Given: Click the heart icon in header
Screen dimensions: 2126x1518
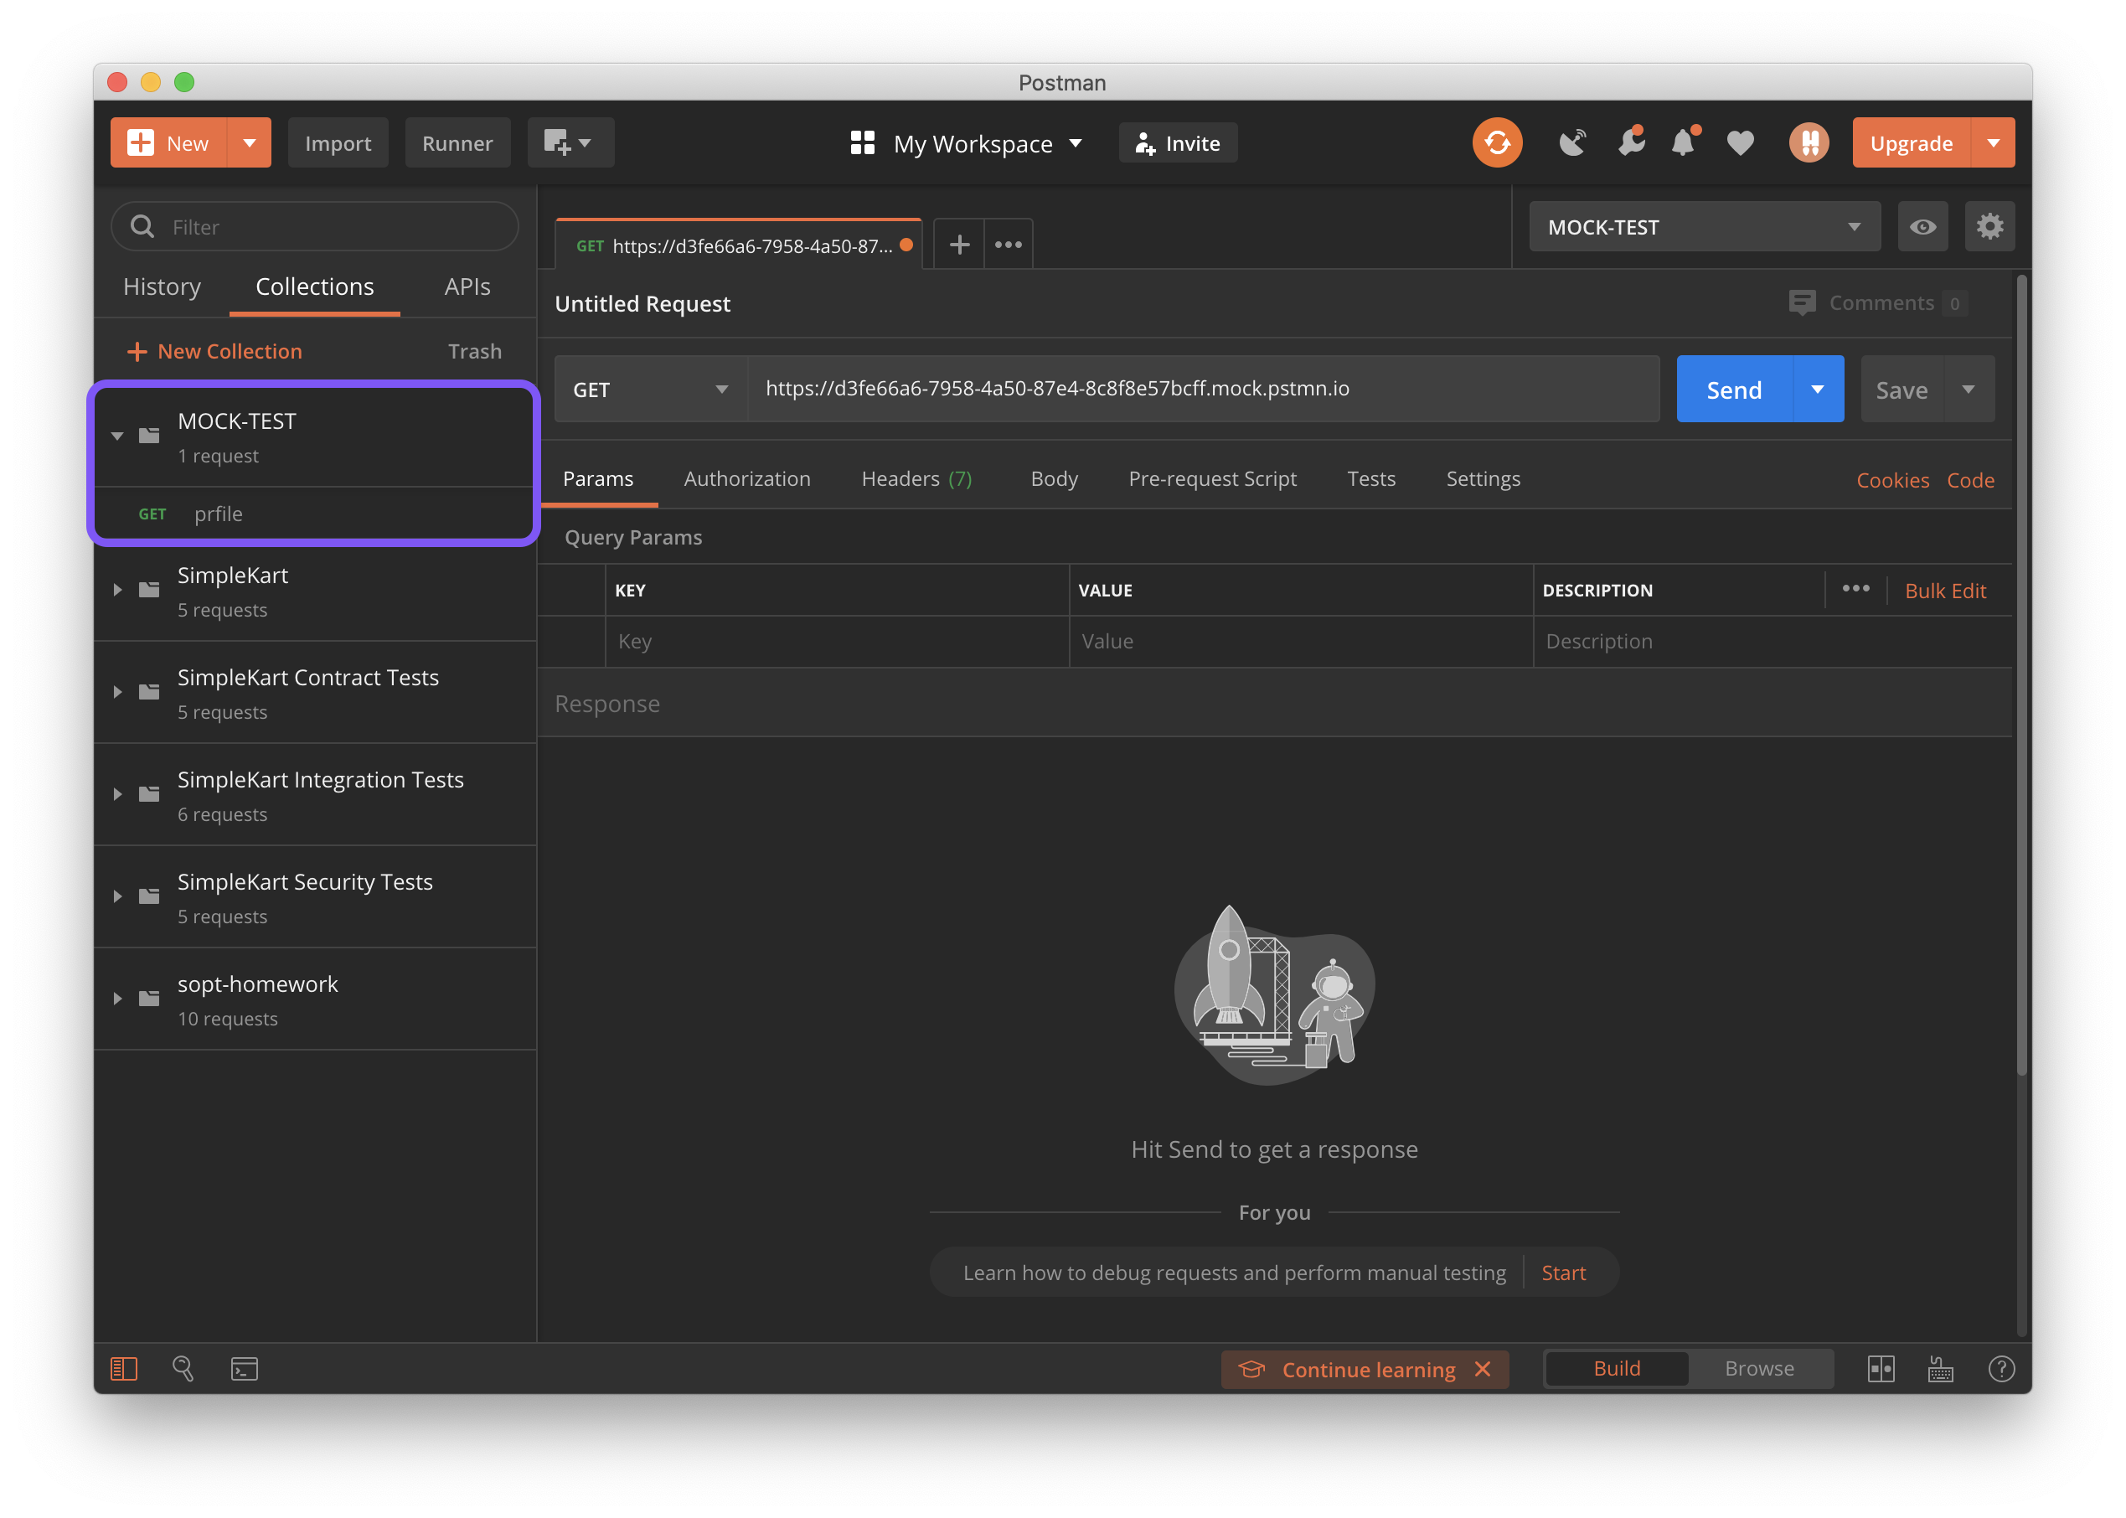Looking at the screenshot, I should coord(1739,143).
